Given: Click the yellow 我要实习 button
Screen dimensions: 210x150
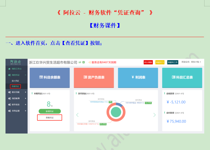Looking at the screenshot, I should [x=160, y=62].
